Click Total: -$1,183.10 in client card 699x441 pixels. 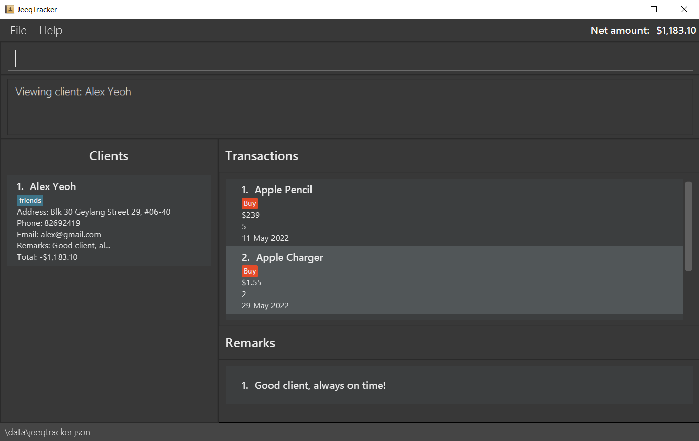click(47, 257)
